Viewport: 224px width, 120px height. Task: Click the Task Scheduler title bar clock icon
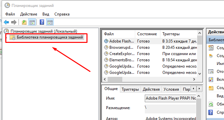[7, 6]
